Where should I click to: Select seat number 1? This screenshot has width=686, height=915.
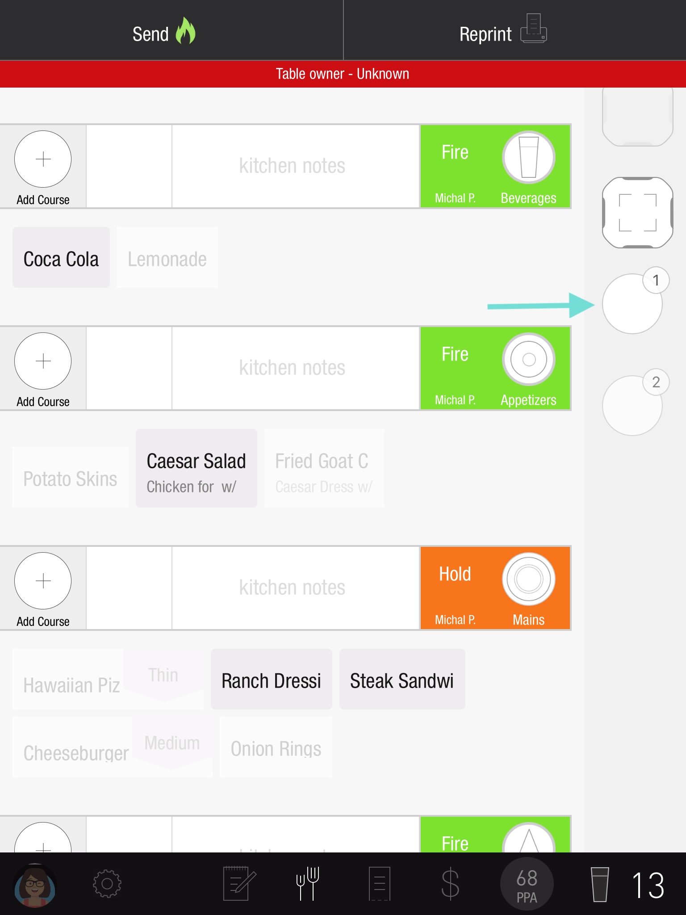coord(632,304)
